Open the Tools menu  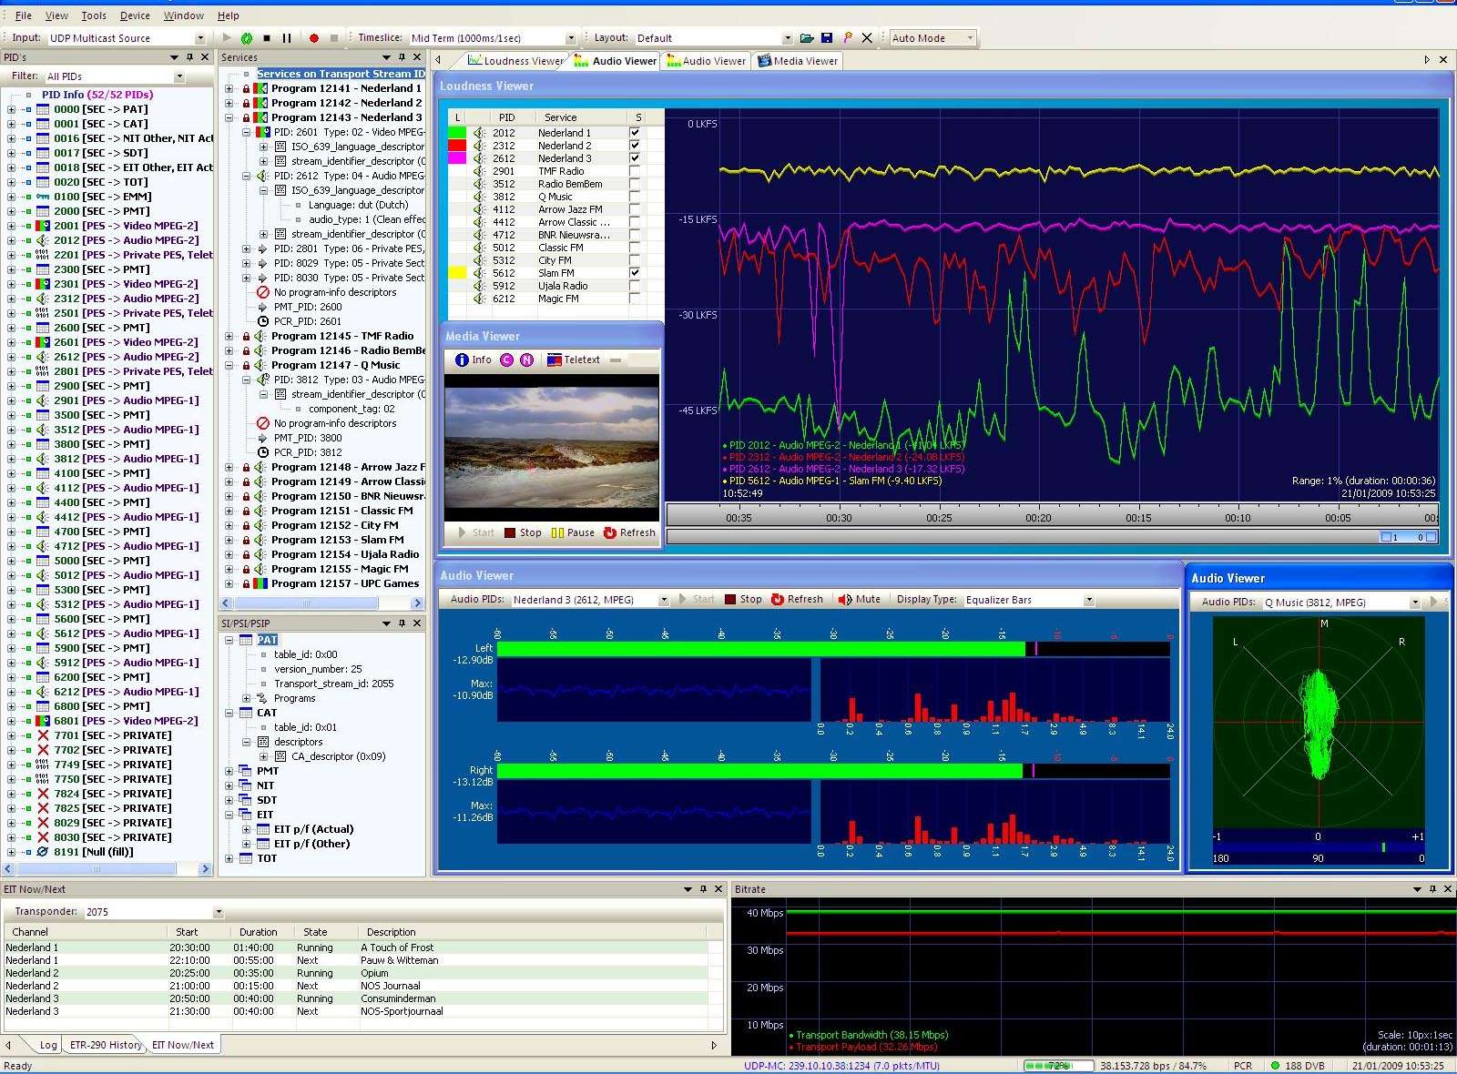(94, 15)
